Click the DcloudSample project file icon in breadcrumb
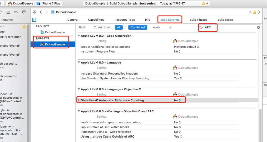Screen dimensions: 267x142 click(53, 12)
